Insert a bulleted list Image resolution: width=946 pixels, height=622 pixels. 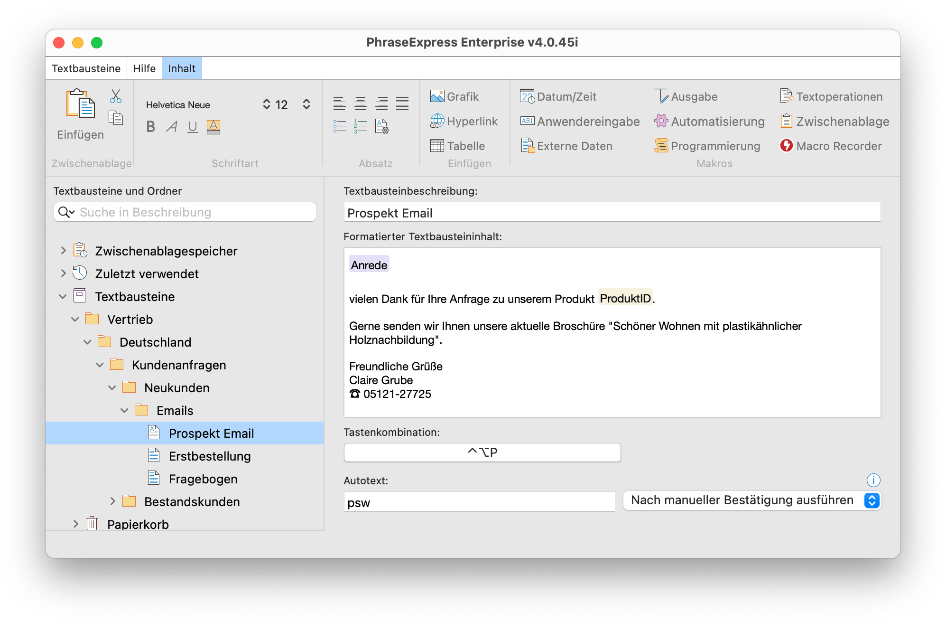(340, 126)
